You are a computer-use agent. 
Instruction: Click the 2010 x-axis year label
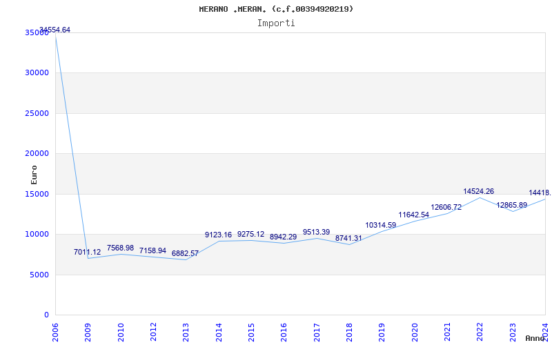121,331
